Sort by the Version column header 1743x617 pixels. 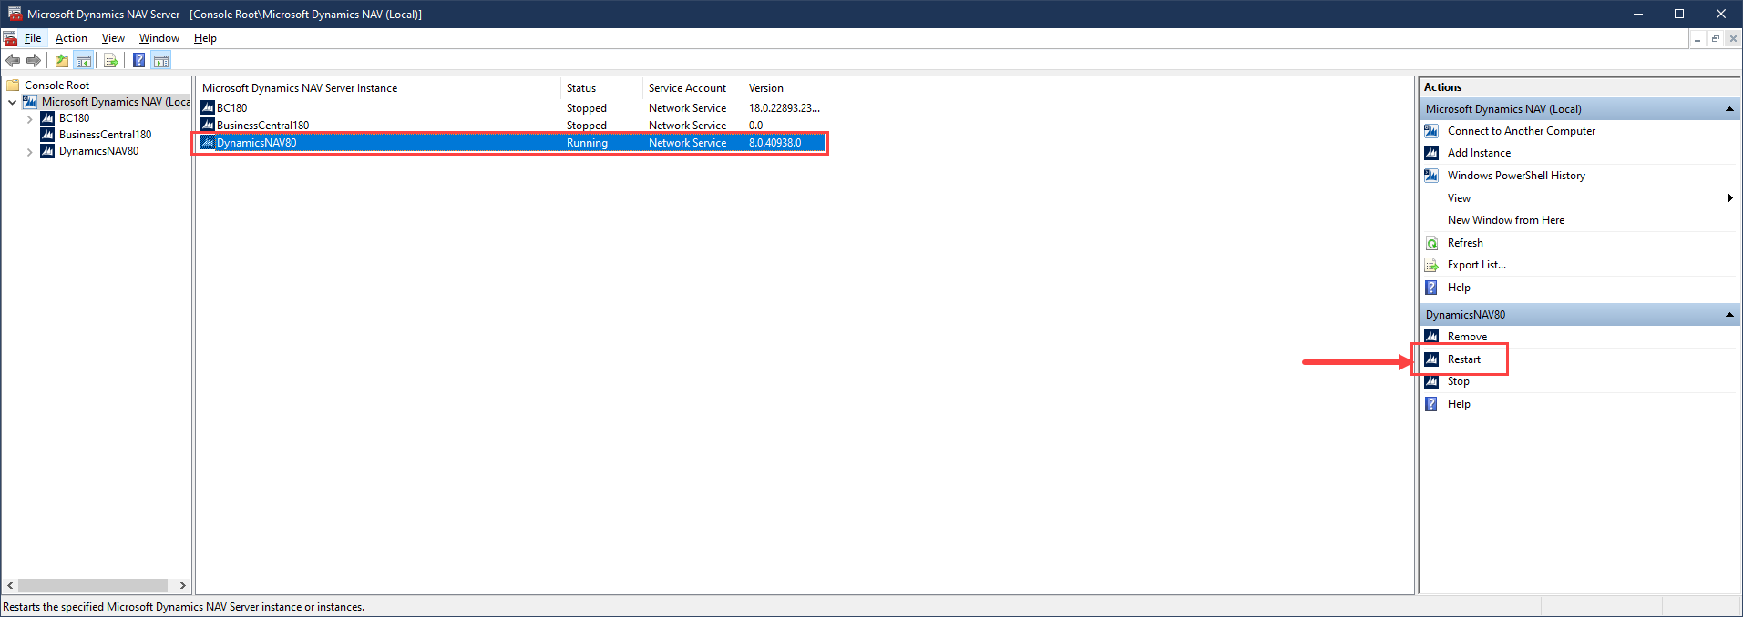tap(784, 88)
